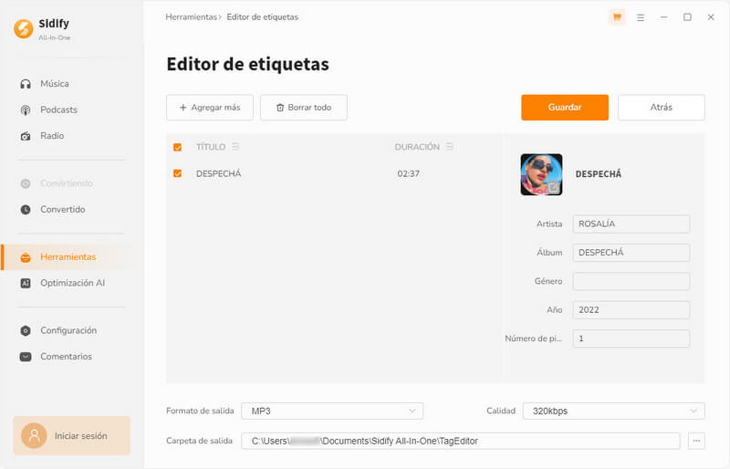This screenshot has width=730, height=469.
Task: Click the Configuración gear icon
Action: click(x=26, y=330)
